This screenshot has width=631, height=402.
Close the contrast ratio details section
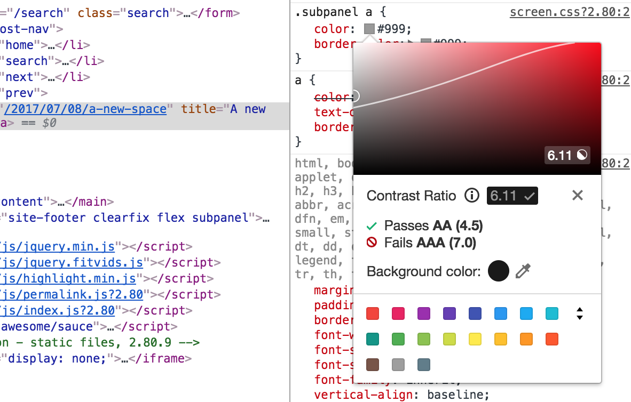pos(578,195)
